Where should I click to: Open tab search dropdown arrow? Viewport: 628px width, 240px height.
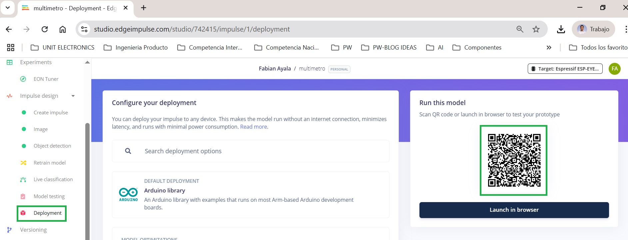[x=8, y=8]
